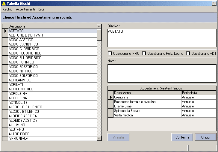The width and height of the screenshot is (218, 152).
Task: Open the Accertamenti menu
Action: point(25,9)
